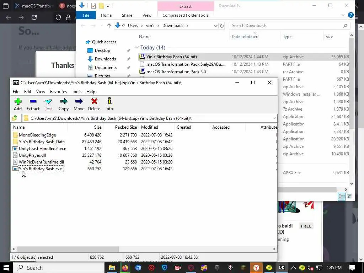Image resolution: width=364 pixels, height=273 pixels.
Task: Click the Extract button in the 7-Zip toolbar
Action: (x=33, y=104)
